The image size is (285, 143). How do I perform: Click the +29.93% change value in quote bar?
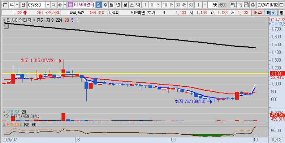(x=52, y=13)
